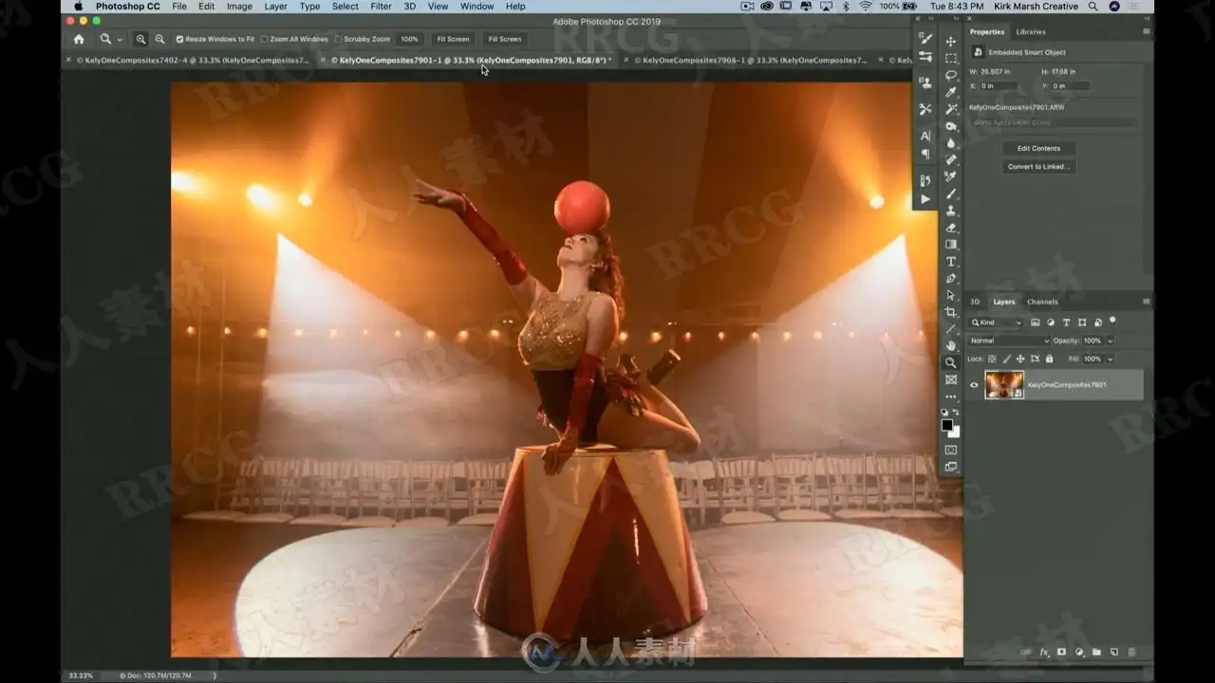Screen dimensions: 1215x683
Task: Open the Properties panel flyout menu
Action: (1147, 31)
